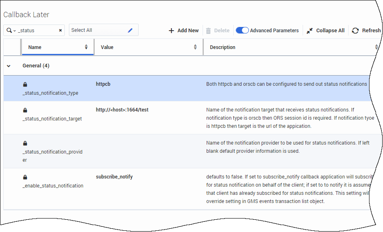Sort by Description column arrows
Image resolution: width=383 pixels, height=232 pixels.
[376, 47]
